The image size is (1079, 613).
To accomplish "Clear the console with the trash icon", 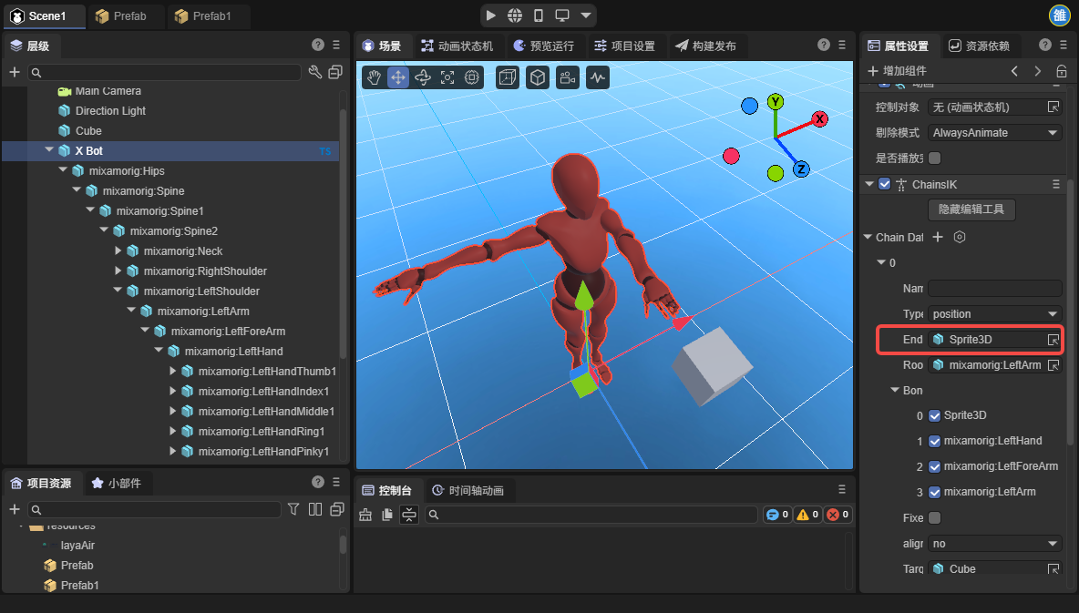I will coord(365,515).
